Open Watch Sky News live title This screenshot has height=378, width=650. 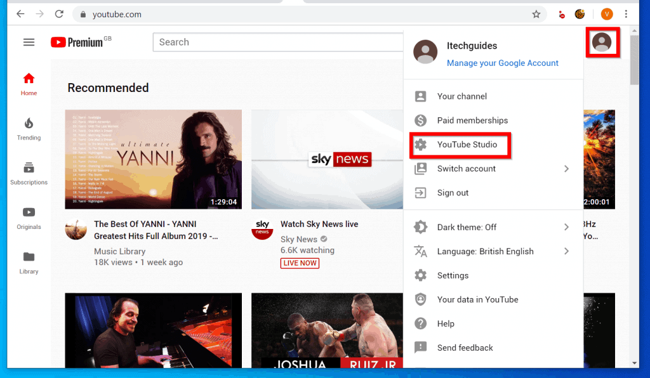pyautogui.click(x=319, y=224)
